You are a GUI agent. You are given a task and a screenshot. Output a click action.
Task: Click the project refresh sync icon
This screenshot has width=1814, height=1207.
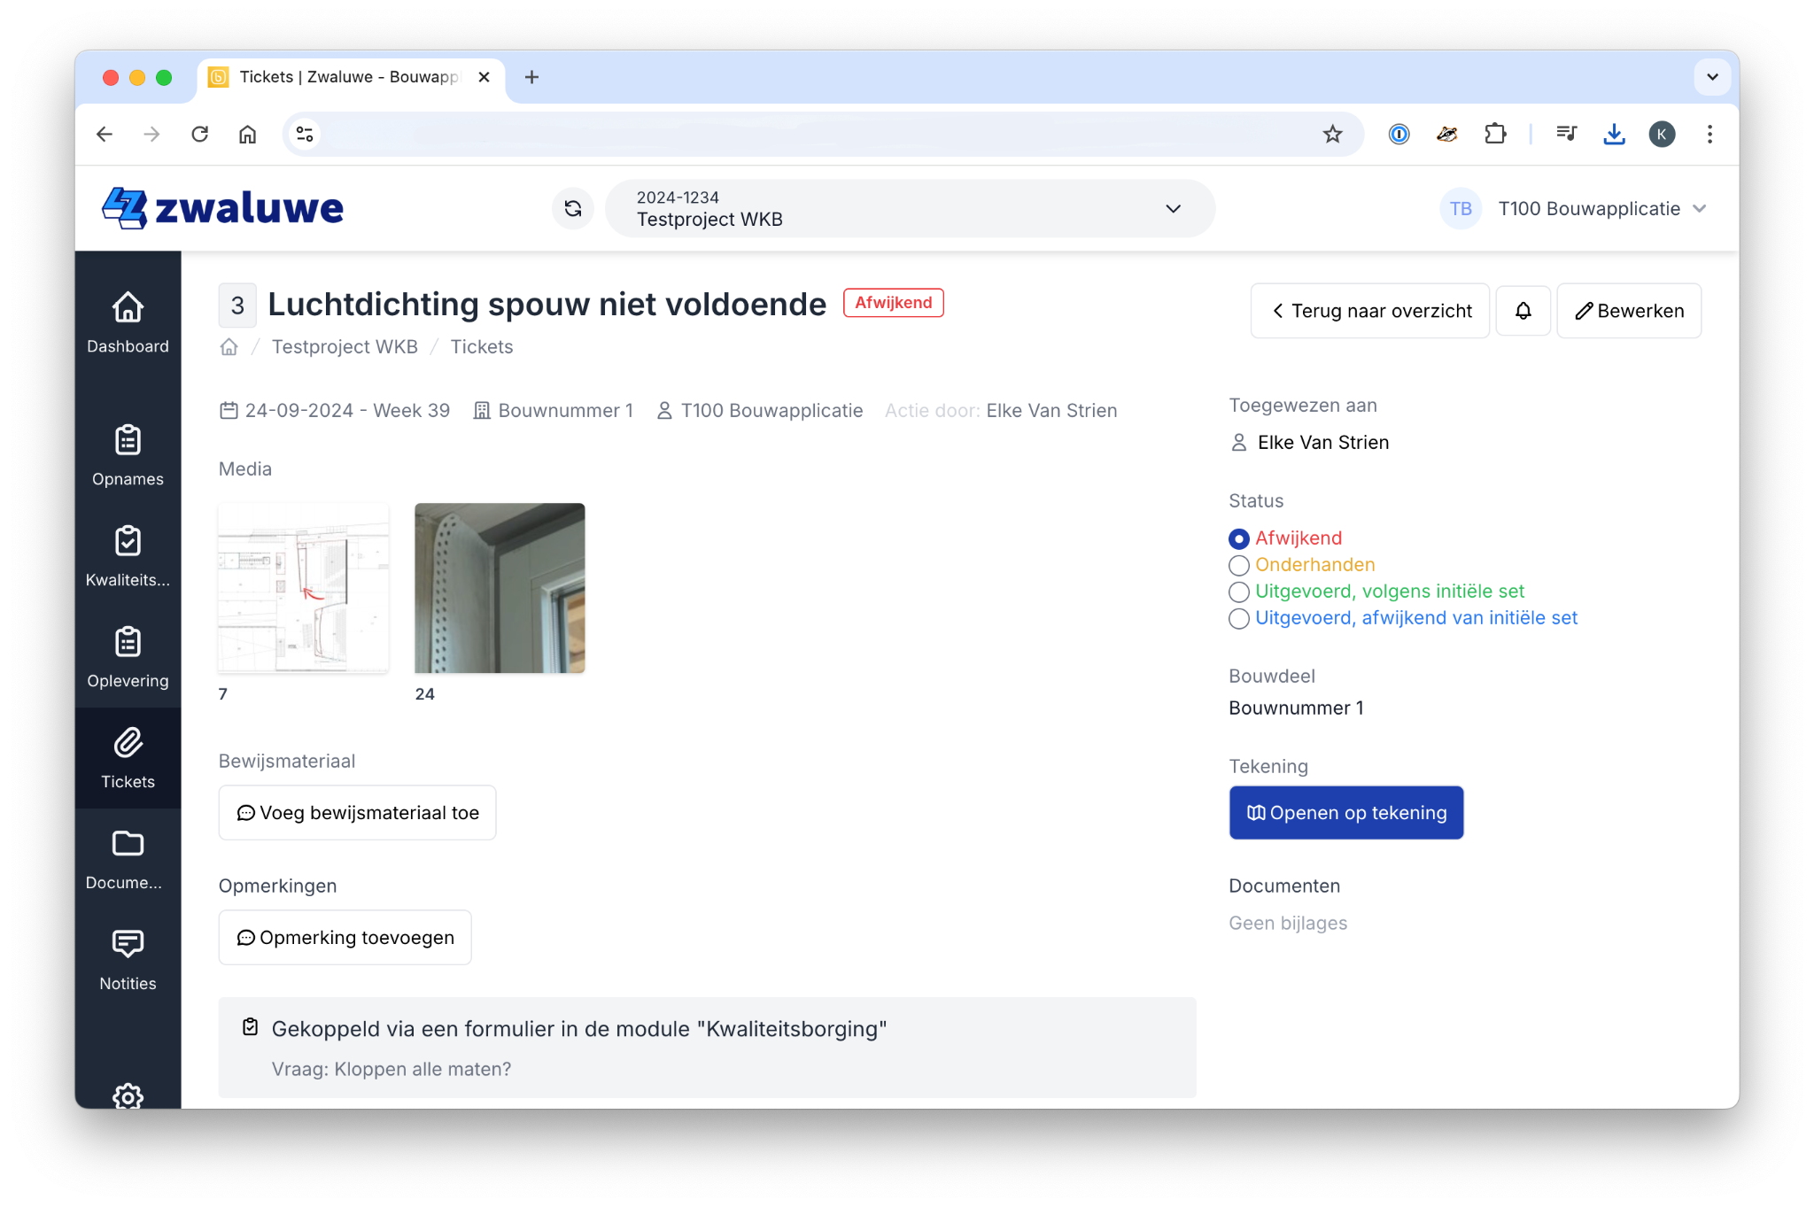pos(573,208)
